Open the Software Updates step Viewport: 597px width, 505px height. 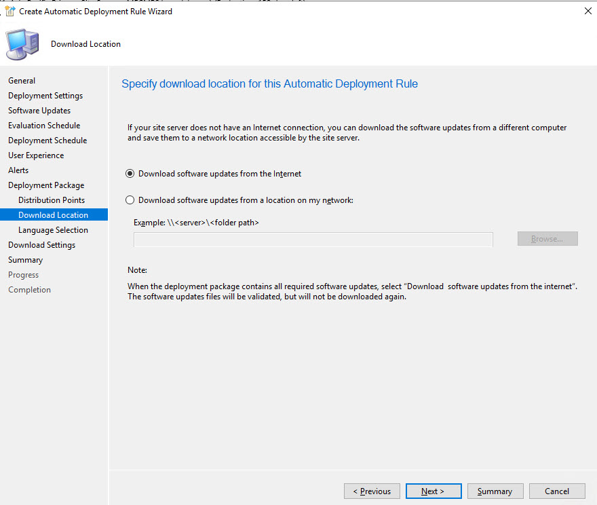[x=39, y=111]
